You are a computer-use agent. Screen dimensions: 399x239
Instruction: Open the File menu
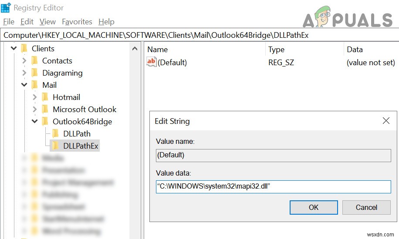click(x=9, y=22)
